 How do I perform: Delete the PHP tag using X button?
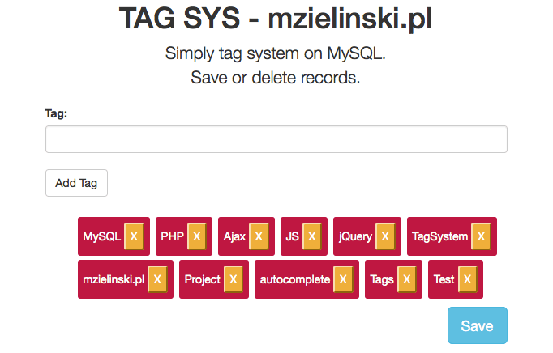click(197, 236)
